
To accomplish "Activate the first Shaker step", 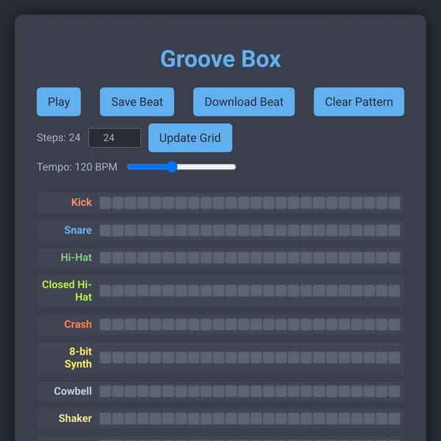I will click(x=105, y=418).
